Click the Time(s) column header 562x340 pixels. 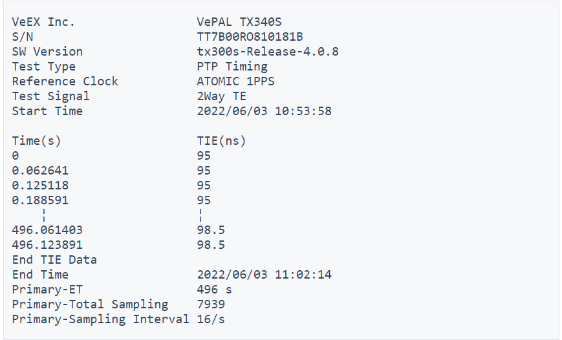[x=36, y=141]
